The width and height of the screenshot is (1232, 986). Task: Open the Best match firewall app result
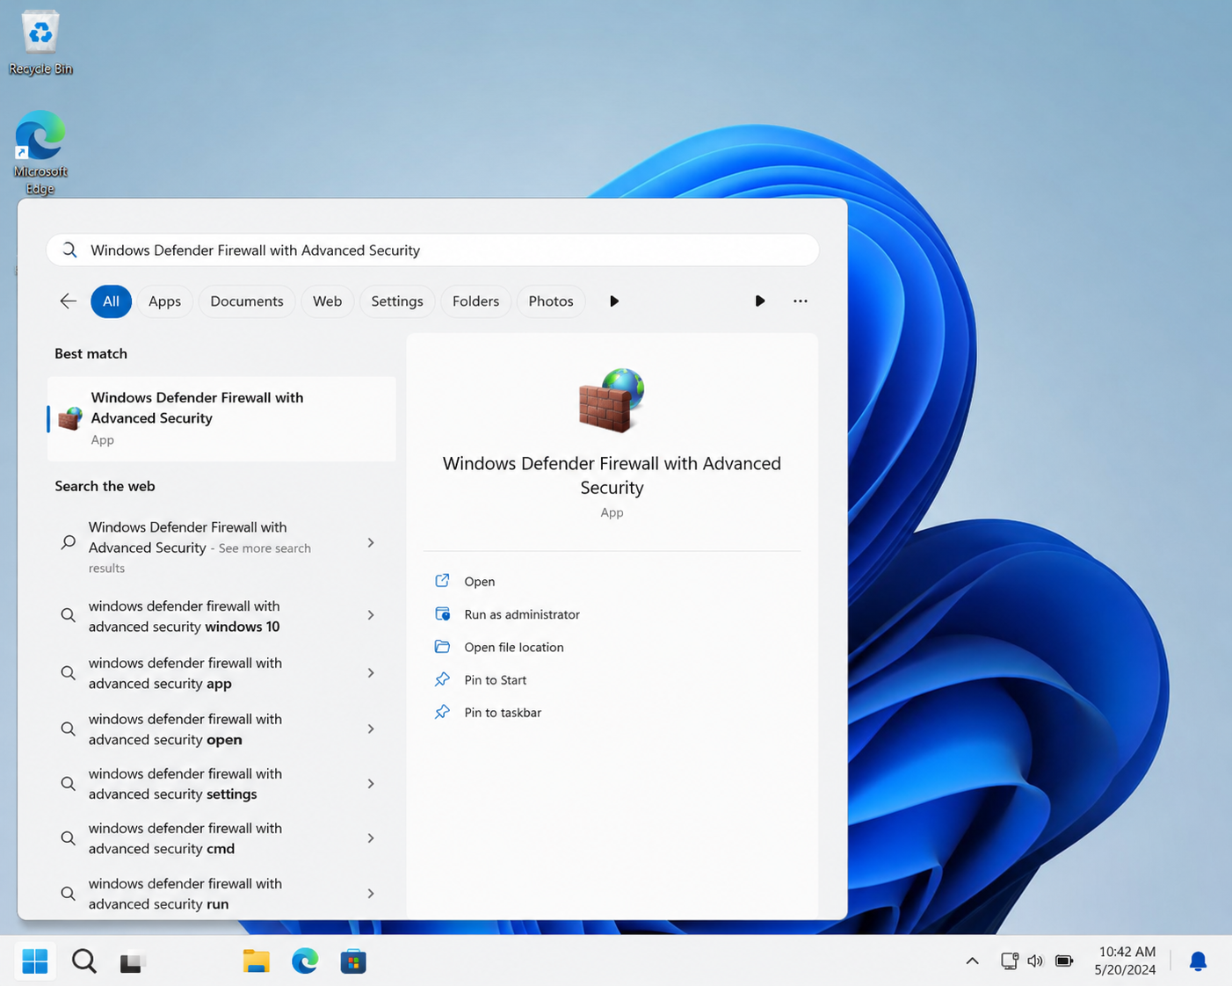tap(221, 418)
